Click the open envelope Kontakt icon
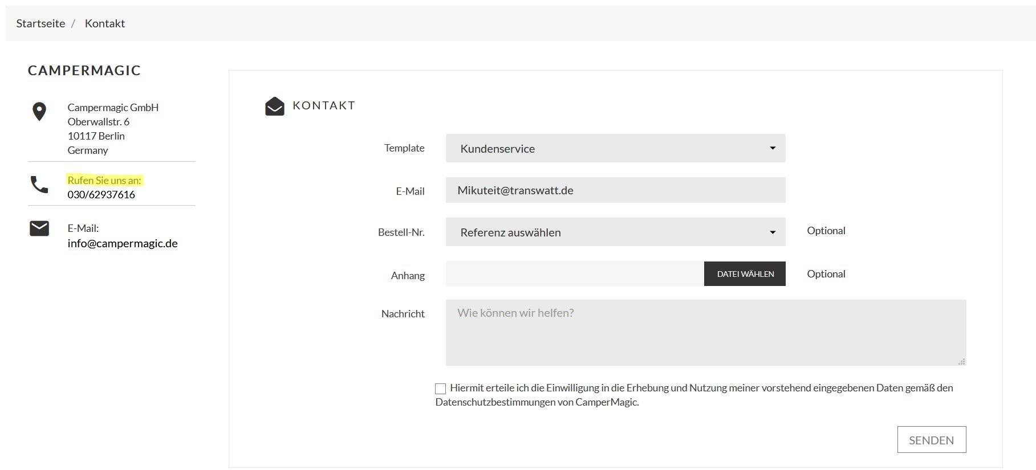1036x470 pixels. pos(274,106)
